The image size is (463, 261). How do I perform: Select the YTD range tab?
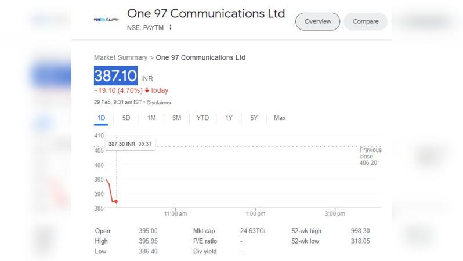coord(202,118)
